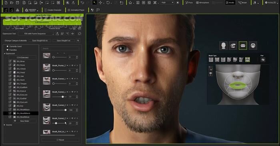Screen dimensions: 280x146
Task: Click the Save Project icon
Action: pyautogui.click(x=17, y=3)
